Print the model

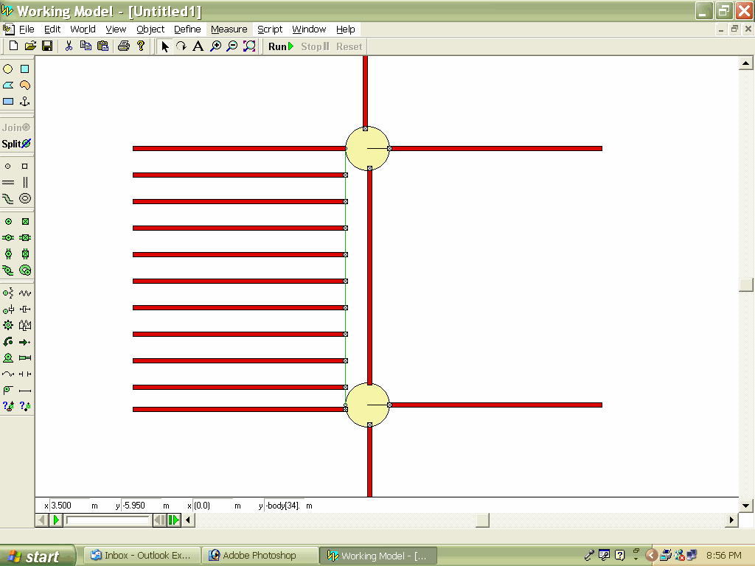tap(124, 46)
